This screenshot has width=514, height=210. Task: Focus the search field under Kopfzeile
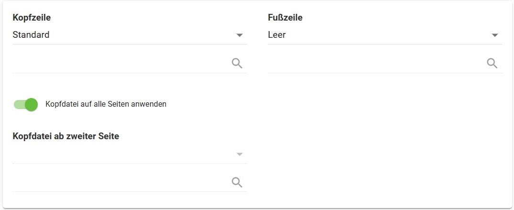[120, 63]
